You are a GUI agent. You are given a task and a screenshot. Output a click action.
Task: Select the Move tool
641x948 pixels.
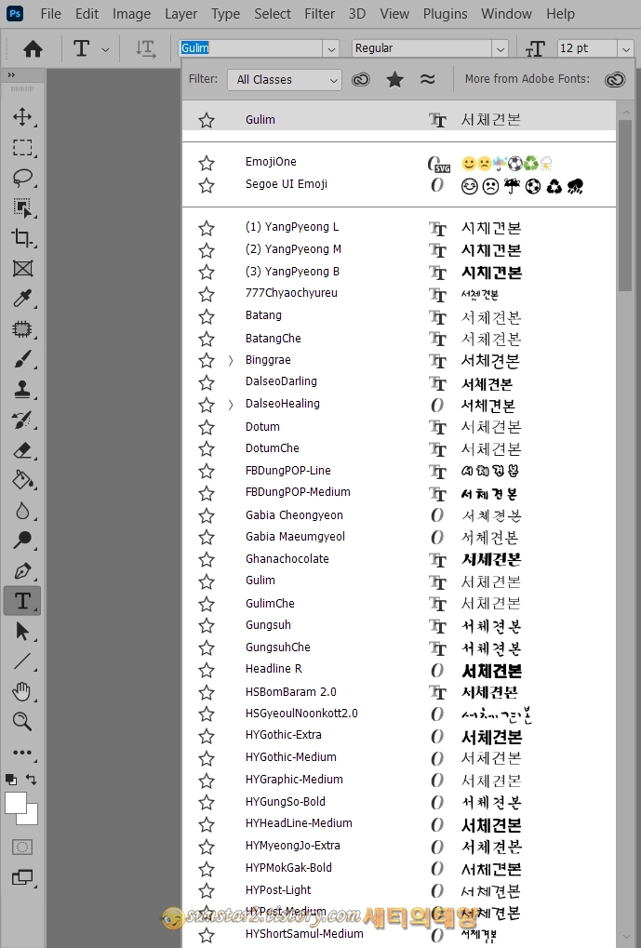coord(22,116)
